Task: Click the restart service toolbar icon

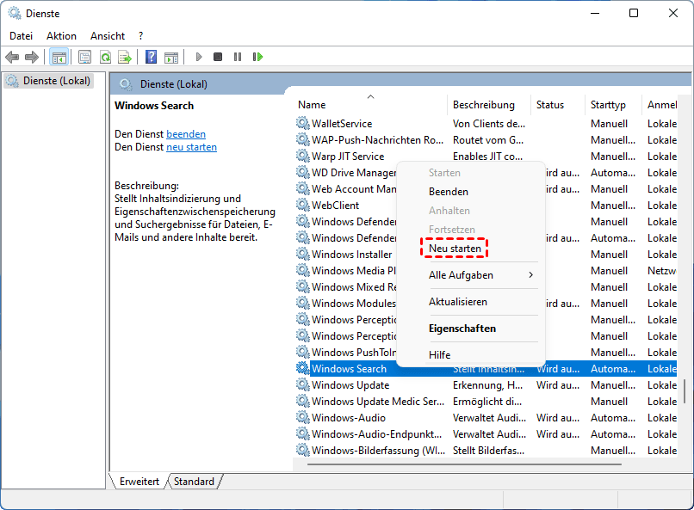Action: click(x=257, y=57)
